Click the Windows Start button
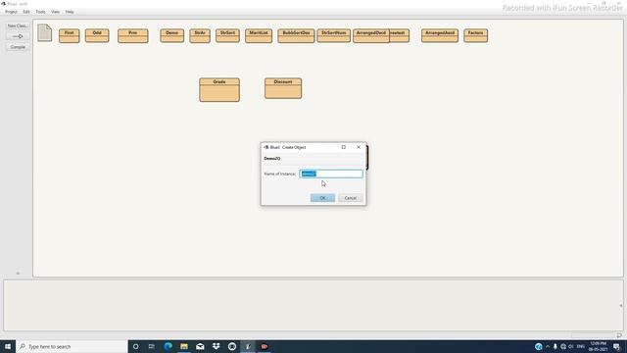This screenshot has height=353, width=627. click(8, 346)
